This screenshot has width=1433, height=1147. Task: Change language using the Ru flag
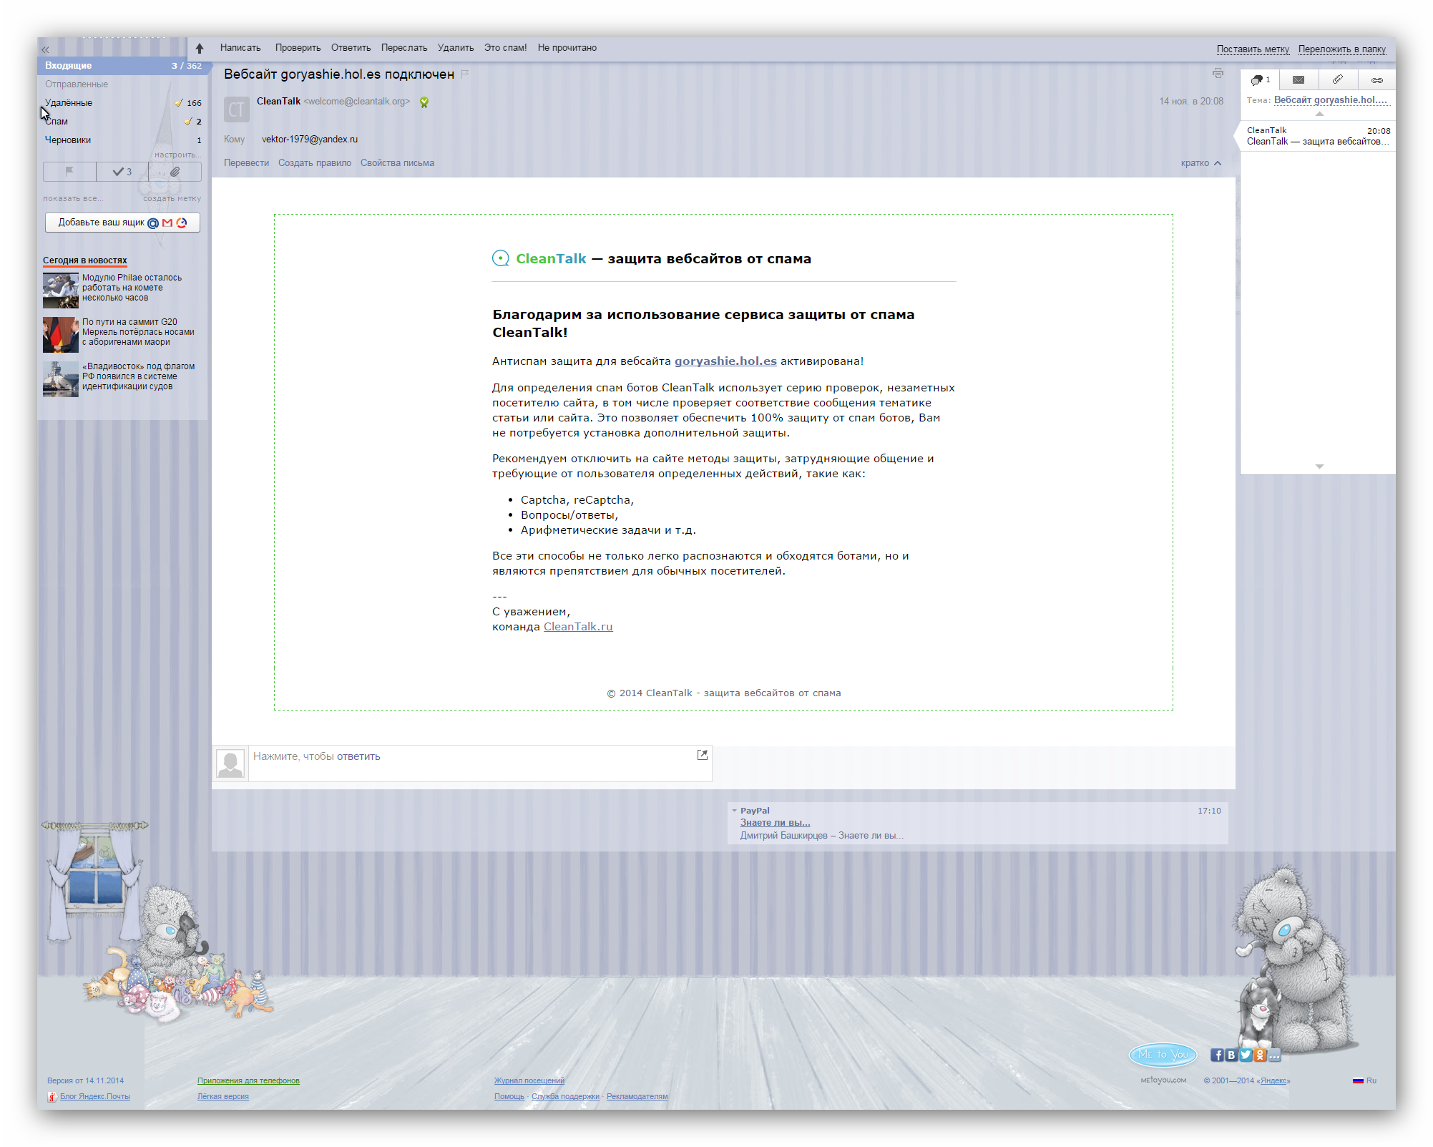1364,1080
